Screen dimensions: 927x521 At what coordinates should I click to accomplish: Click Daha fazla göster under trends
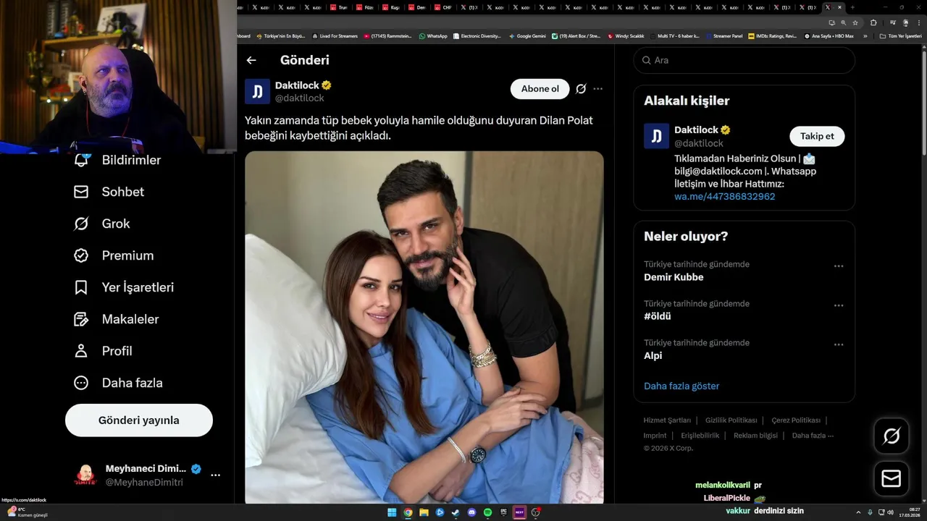click(x=681, y=386)
